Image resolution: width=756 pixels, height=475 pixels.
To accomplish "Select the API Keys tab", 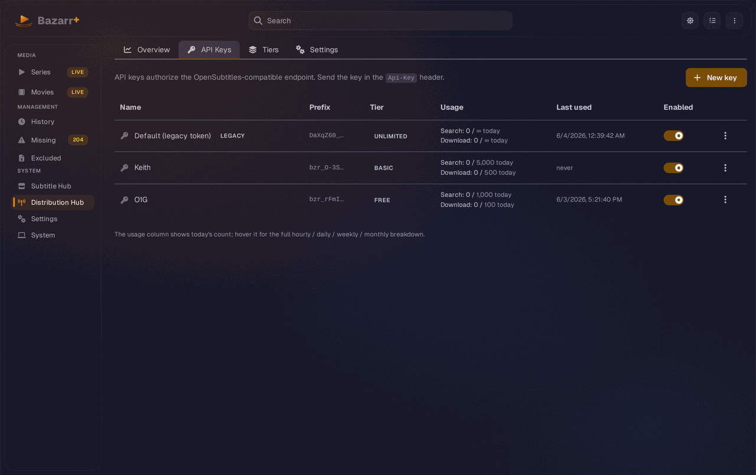I will point(209,50).
